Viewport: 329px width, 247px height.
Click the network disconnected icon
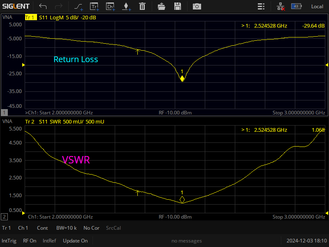click(281, 7)
